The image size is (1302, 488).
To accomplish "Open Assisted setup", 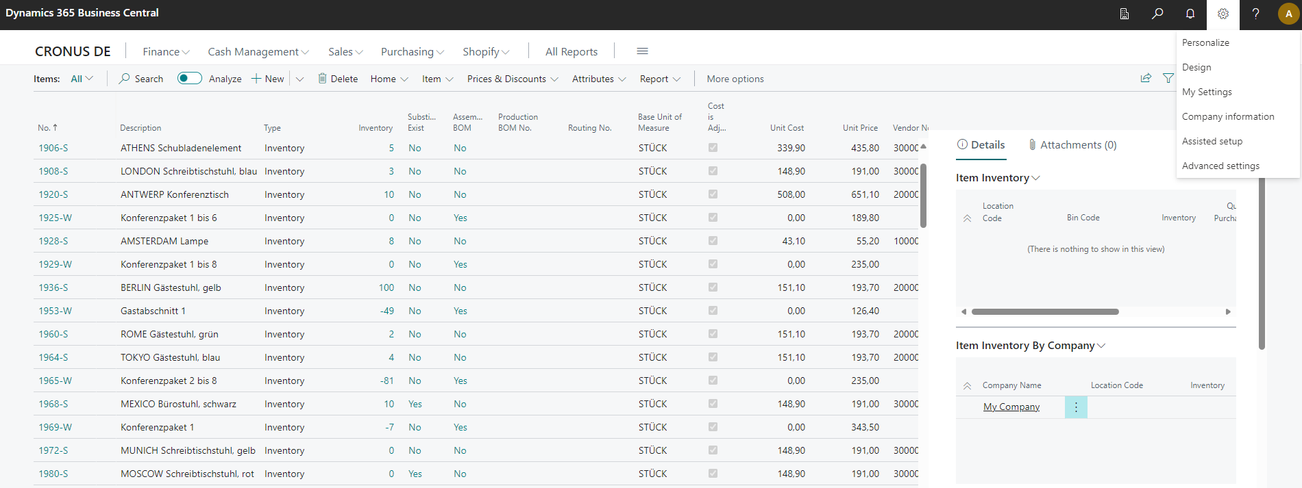I will (1212, 141).
